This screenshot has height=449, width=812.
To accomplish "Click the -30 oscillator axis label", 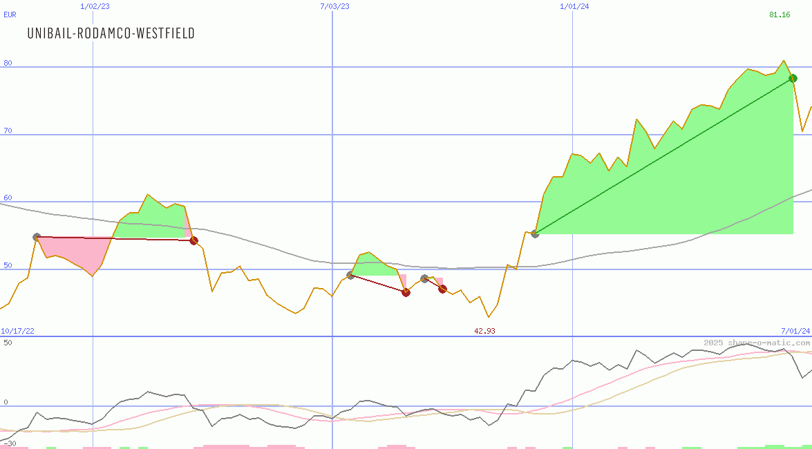I will (x=9, y=443).
